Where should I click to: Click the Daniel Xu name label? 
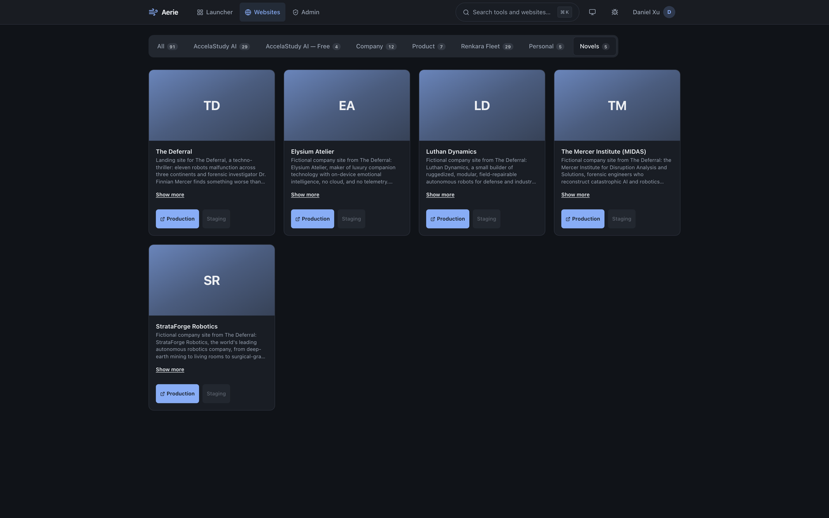point(646,12)
